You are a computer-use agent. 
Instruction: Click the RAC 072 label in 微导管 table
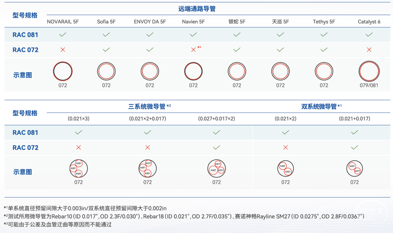click(25, 148)
